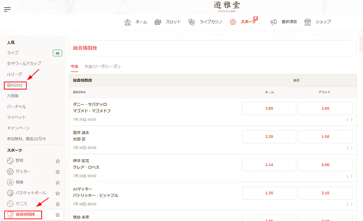This screenshot has width=363, height=221.
Task: Open マイベット in sidebar
Action: pos(16,117)
